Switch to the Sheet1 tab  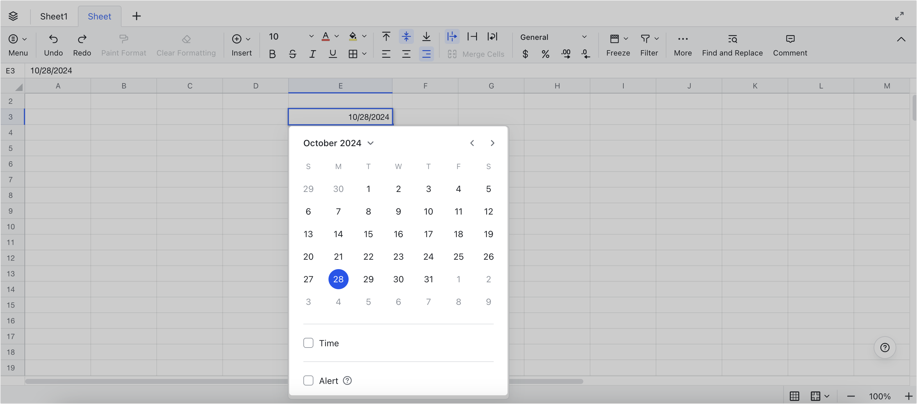[x=54, y=16]
